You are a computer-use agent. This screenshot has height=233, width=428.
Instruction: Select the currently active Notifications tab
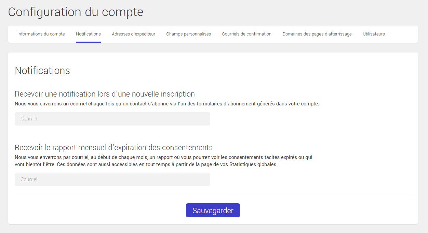pos(88,34)
